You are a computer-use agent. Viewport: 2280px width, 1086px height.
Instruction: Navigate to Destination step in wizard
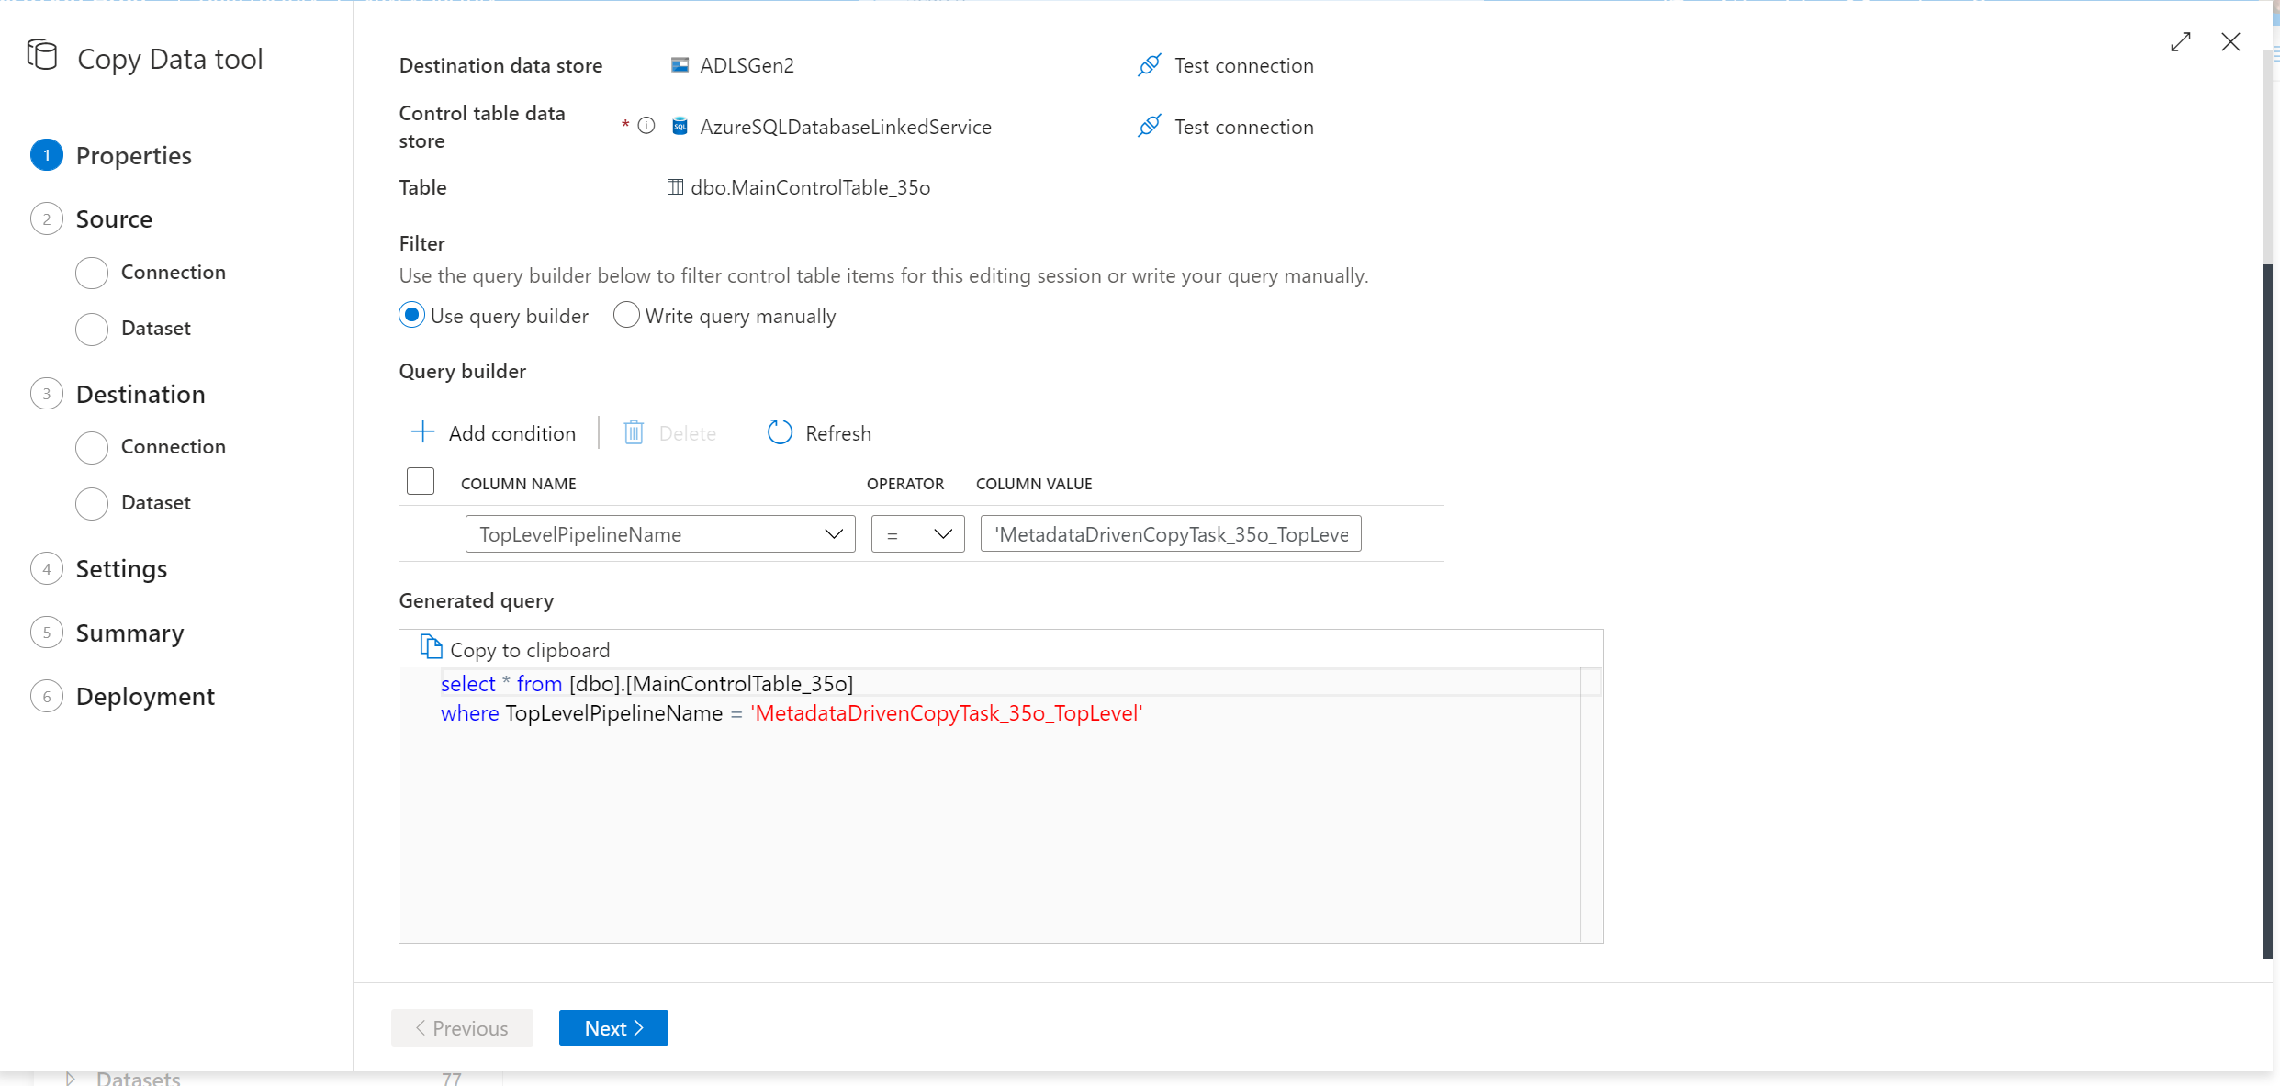(x=141, y=393)
